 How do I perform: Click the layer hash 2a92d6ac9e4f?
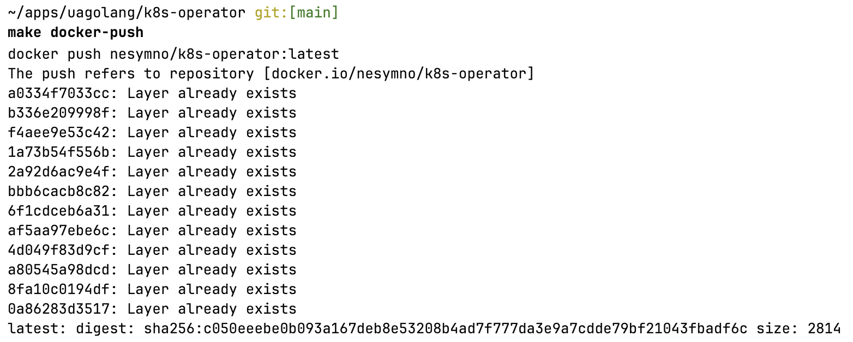[x=59, y=172]
